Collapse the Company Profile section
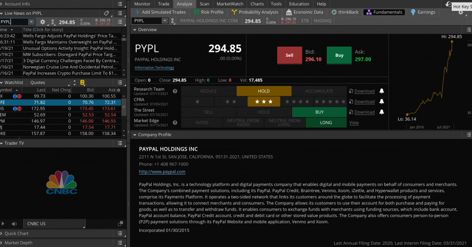 pyautogui.click(x=134, y=135)
